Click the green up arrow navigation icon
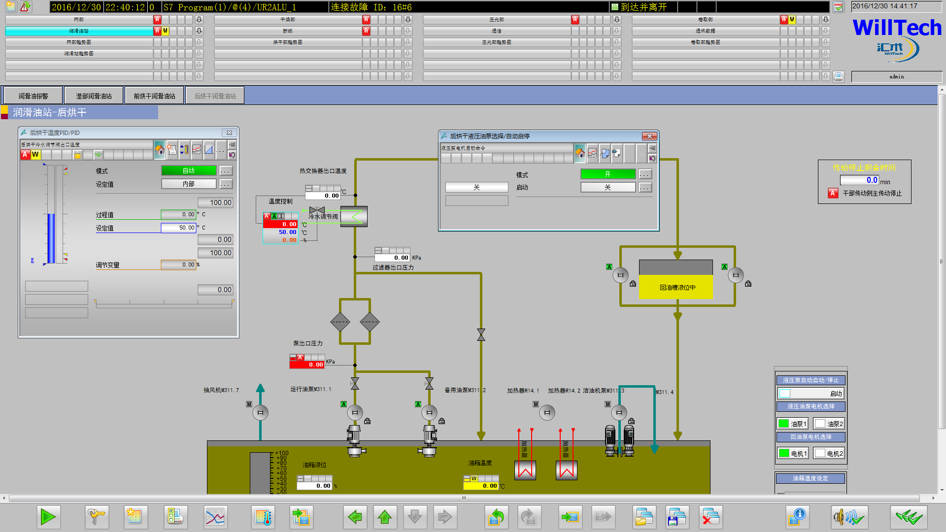Viewport: 946px width, 532px height. [x=385, y=517]
